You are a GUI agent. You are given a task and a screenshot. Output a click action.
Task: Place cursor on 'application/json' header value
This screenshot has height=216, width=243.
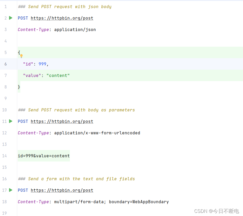[x=75, y=30]
